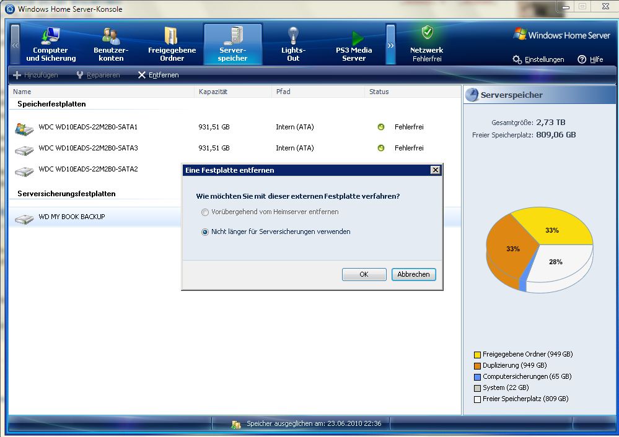Image resolution: width=619 pixels, height=437 pixels.
Task: Sort by the Pfad column header
Action: 318,92
